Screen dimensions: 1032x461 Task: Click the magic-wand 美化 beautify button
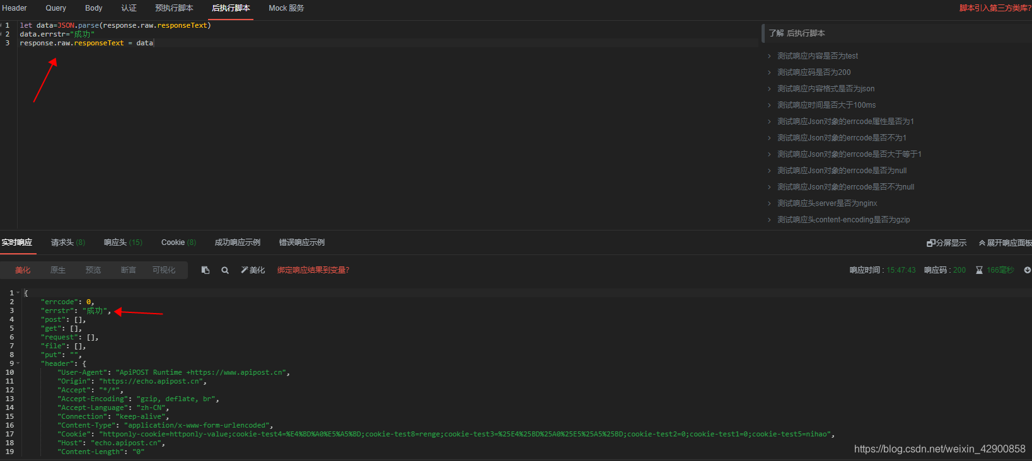(253, 270)
